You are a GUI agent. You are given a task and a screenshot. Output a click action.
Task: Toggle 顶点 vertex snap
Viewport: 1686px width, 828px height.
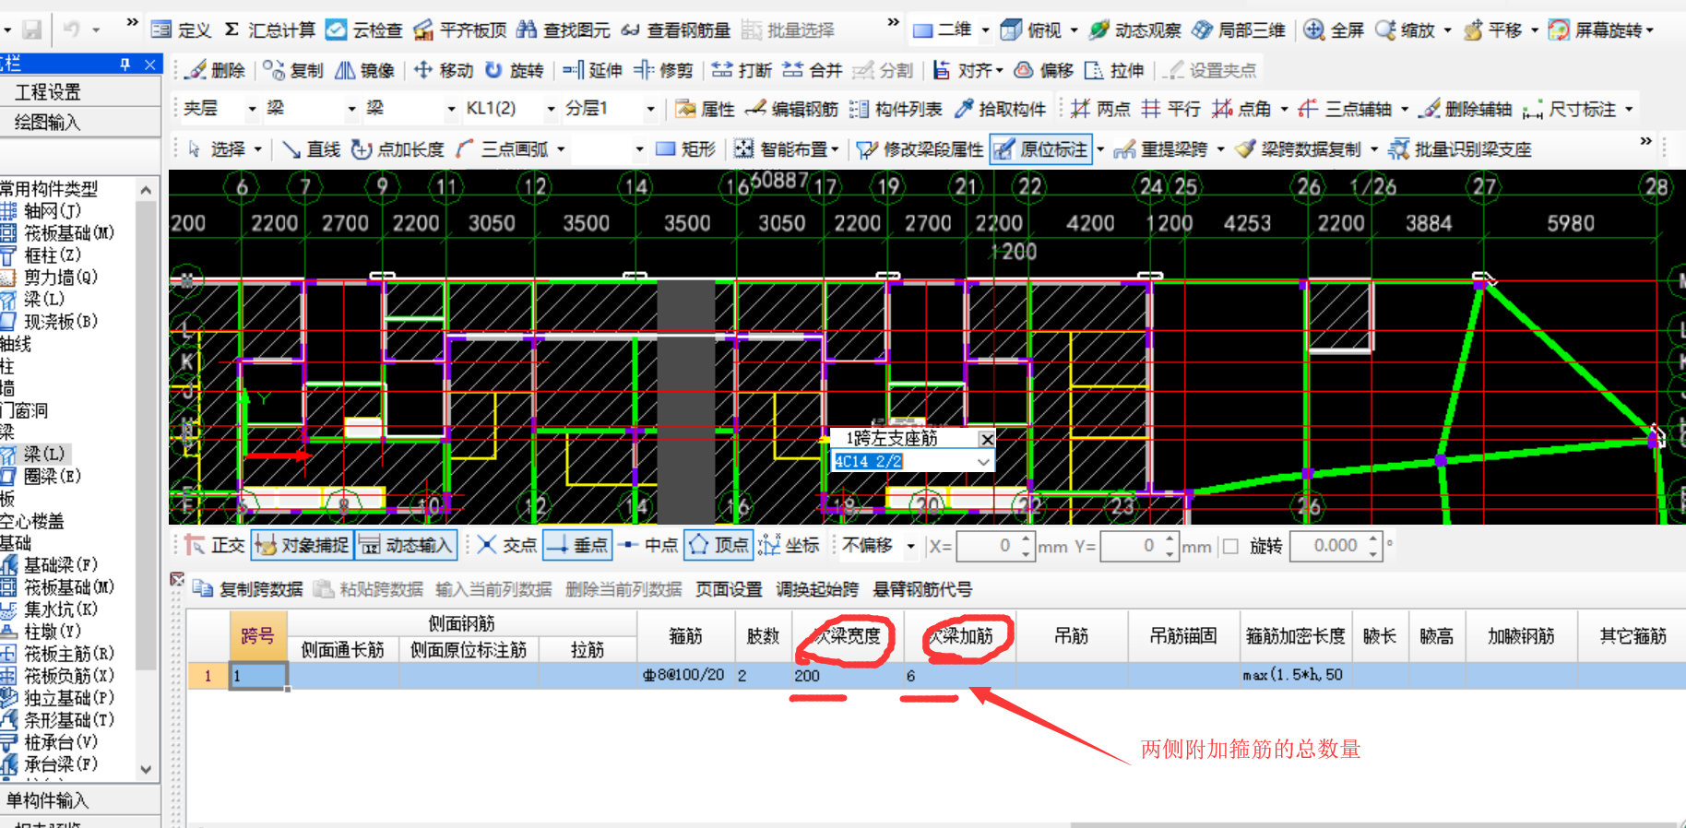click(x=718, y=545)
